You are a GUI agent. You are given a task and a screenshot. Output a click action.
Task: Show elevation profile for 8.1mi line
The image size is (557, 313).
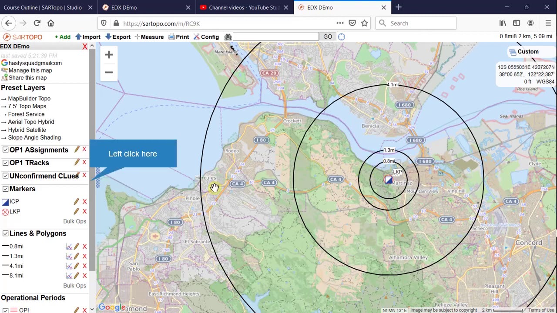[69, 276]
